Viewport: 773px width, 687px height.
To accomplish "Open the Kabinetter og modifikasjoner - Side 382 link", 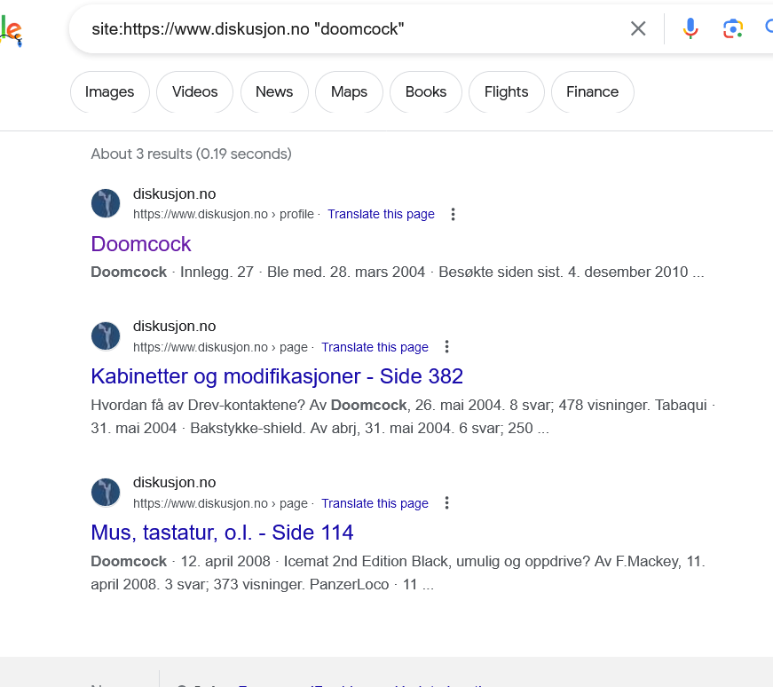I will coord(277,376).
